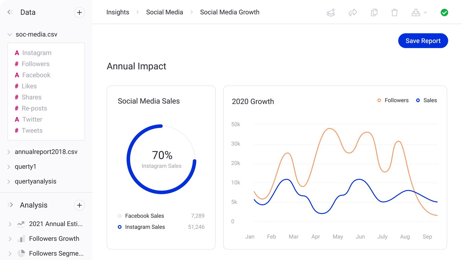Click the add layer icon in toolbar
This screenshot has width=462, height=260.
[331, 13]
